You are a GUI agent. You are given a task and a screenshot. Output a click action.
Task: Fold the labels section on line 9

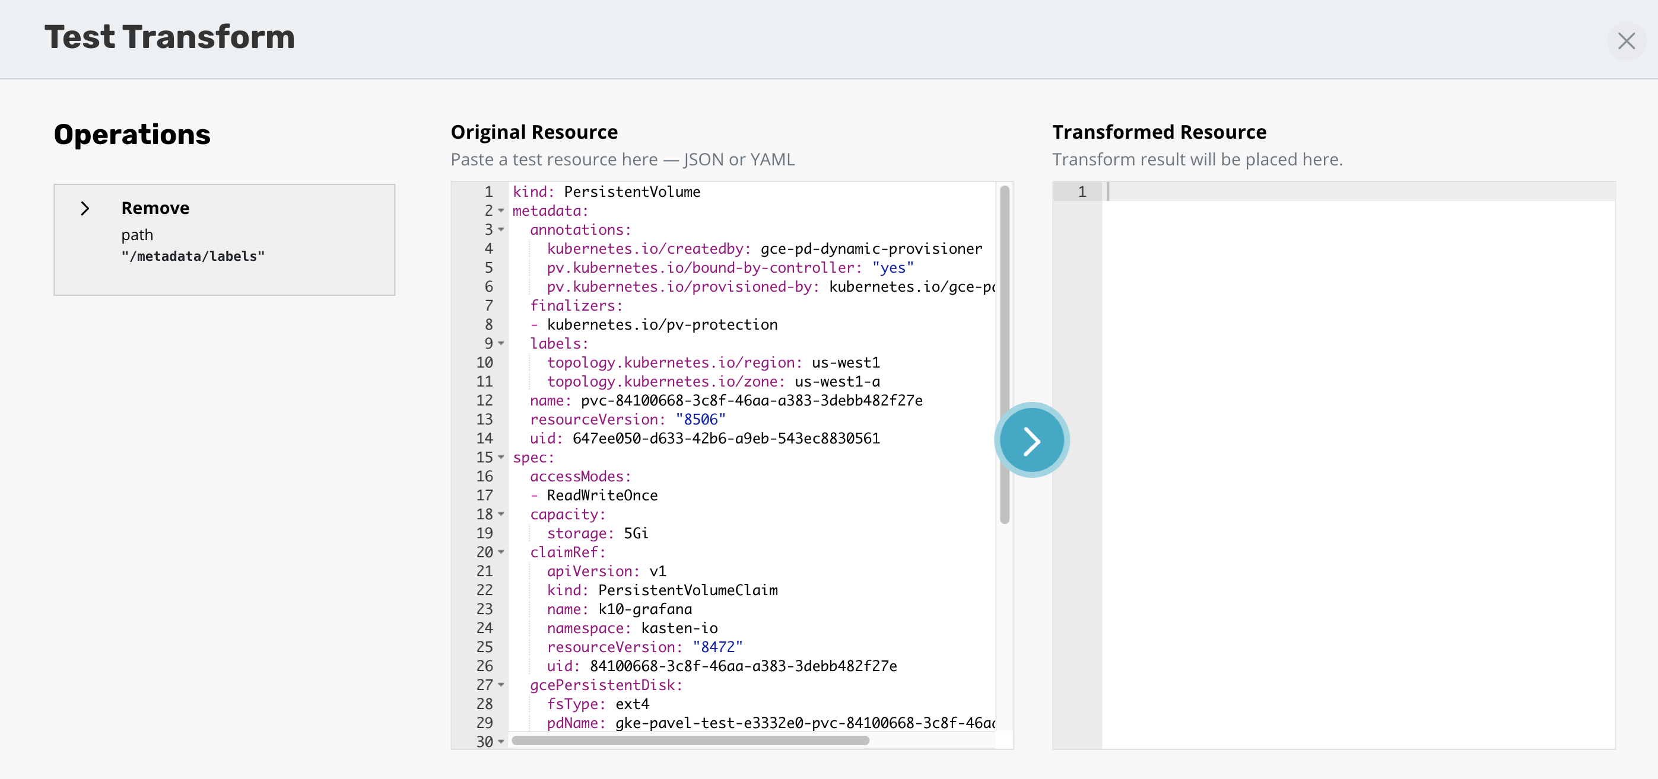tap(501, 343)
